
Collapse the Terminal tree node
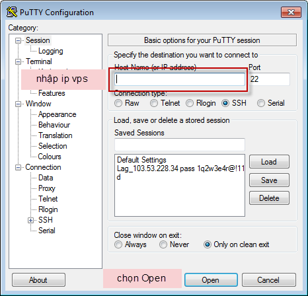click(x=18, y=61)
